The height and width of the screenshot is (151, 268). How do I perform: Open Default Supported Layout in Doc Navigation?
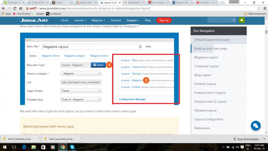(219, 40)
